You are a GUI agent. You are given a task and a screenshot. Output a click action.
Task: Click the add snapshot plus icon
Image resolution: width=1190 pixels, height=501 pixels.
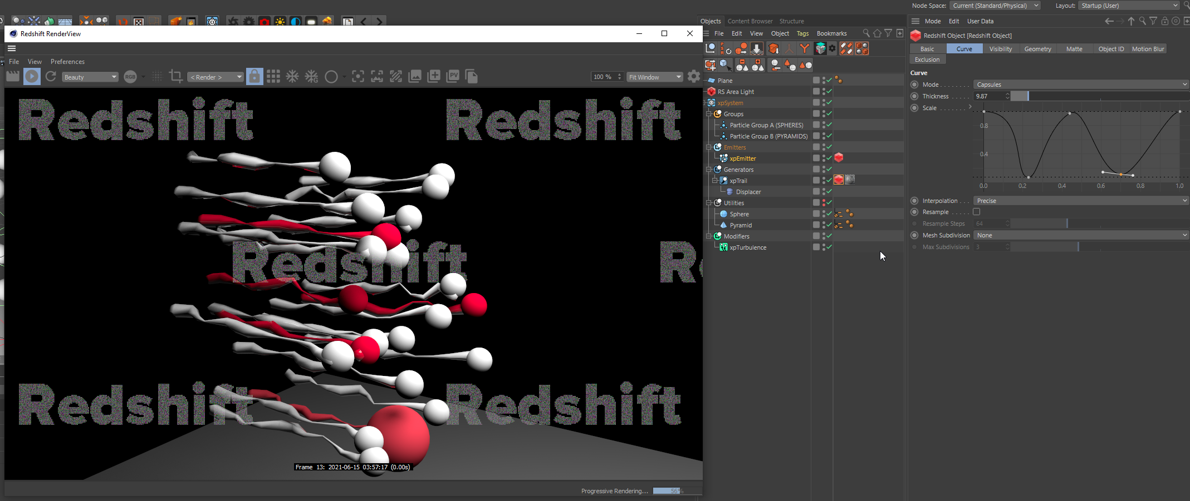pos(434,77)
